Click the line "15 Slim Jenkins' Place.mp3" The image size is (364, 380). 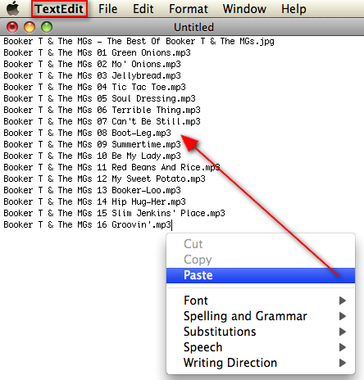114,214
